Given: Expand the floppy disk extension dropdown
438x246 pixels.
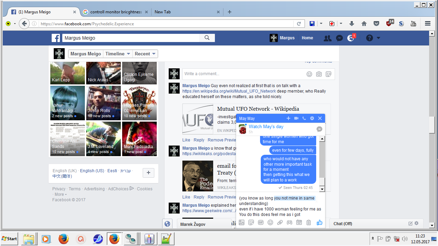Looking at the screenshot, I should 321,24.
